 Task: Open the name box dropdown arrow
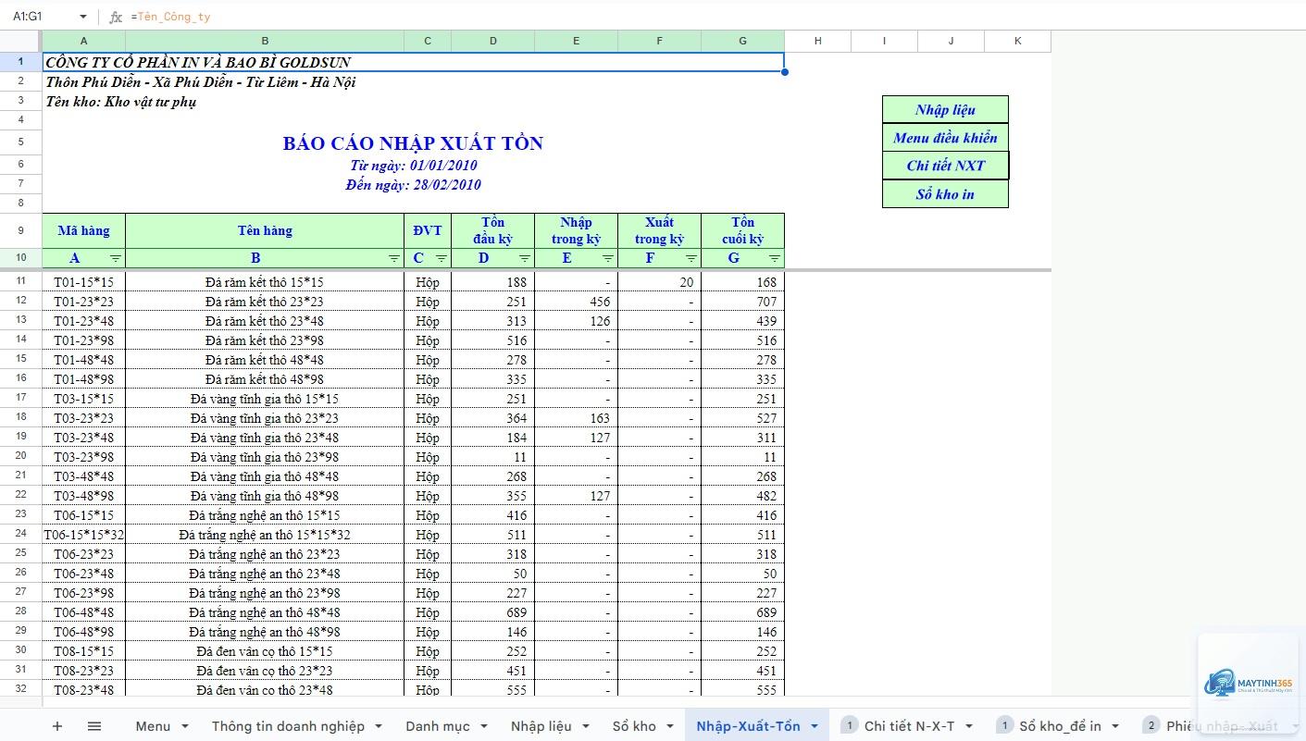tap(83, 17)
